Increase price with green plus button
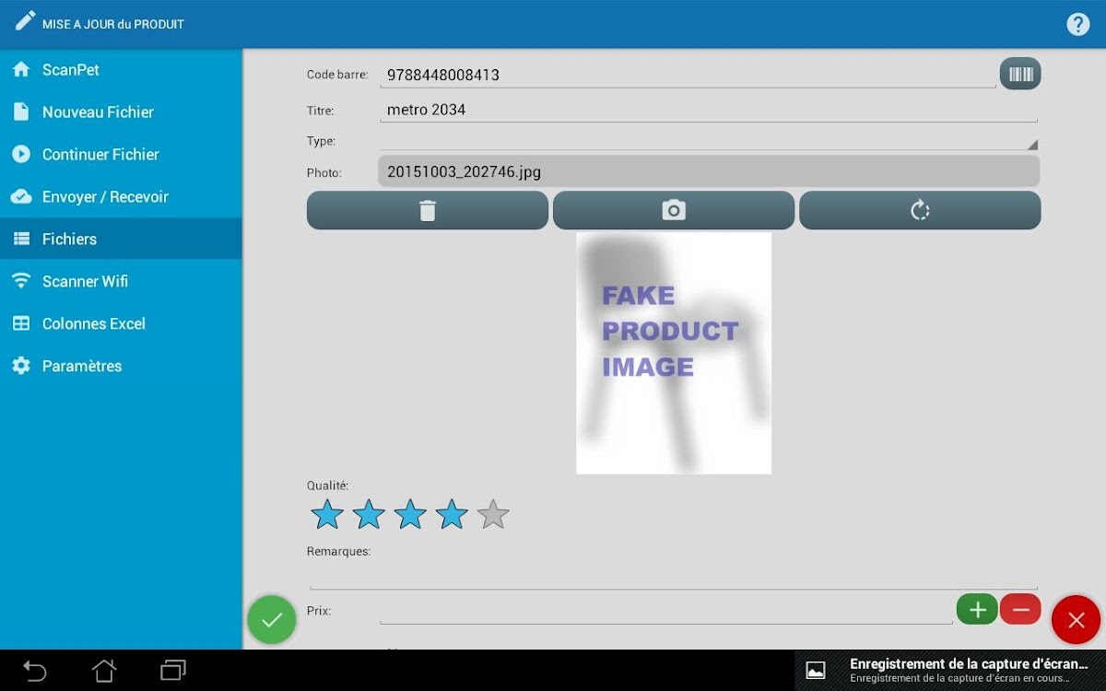1106x691 pixels. pyautogui.click(x=977, y=609)
